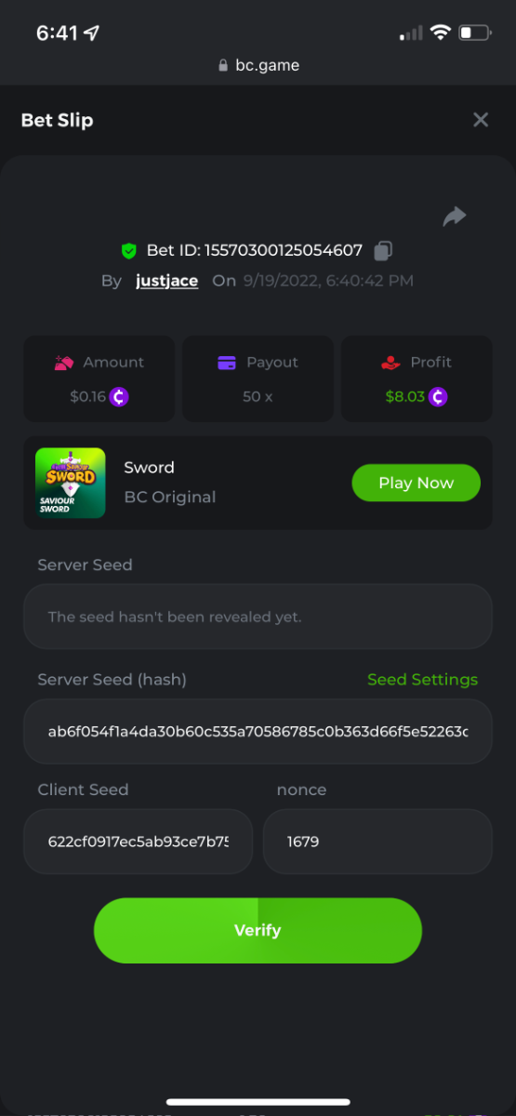Click the Payout card icon
516x1116 pixels.
227,363
